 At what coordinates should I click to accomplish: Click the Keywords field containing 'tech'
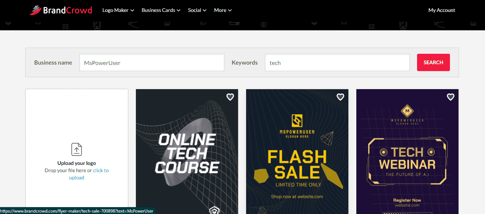pos(337,62)
